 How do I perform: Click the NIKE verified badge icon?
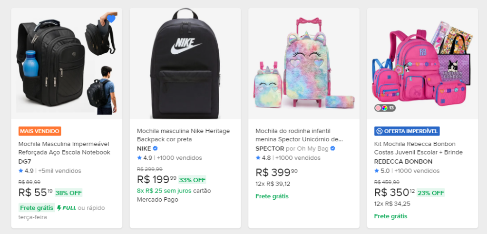155,148
